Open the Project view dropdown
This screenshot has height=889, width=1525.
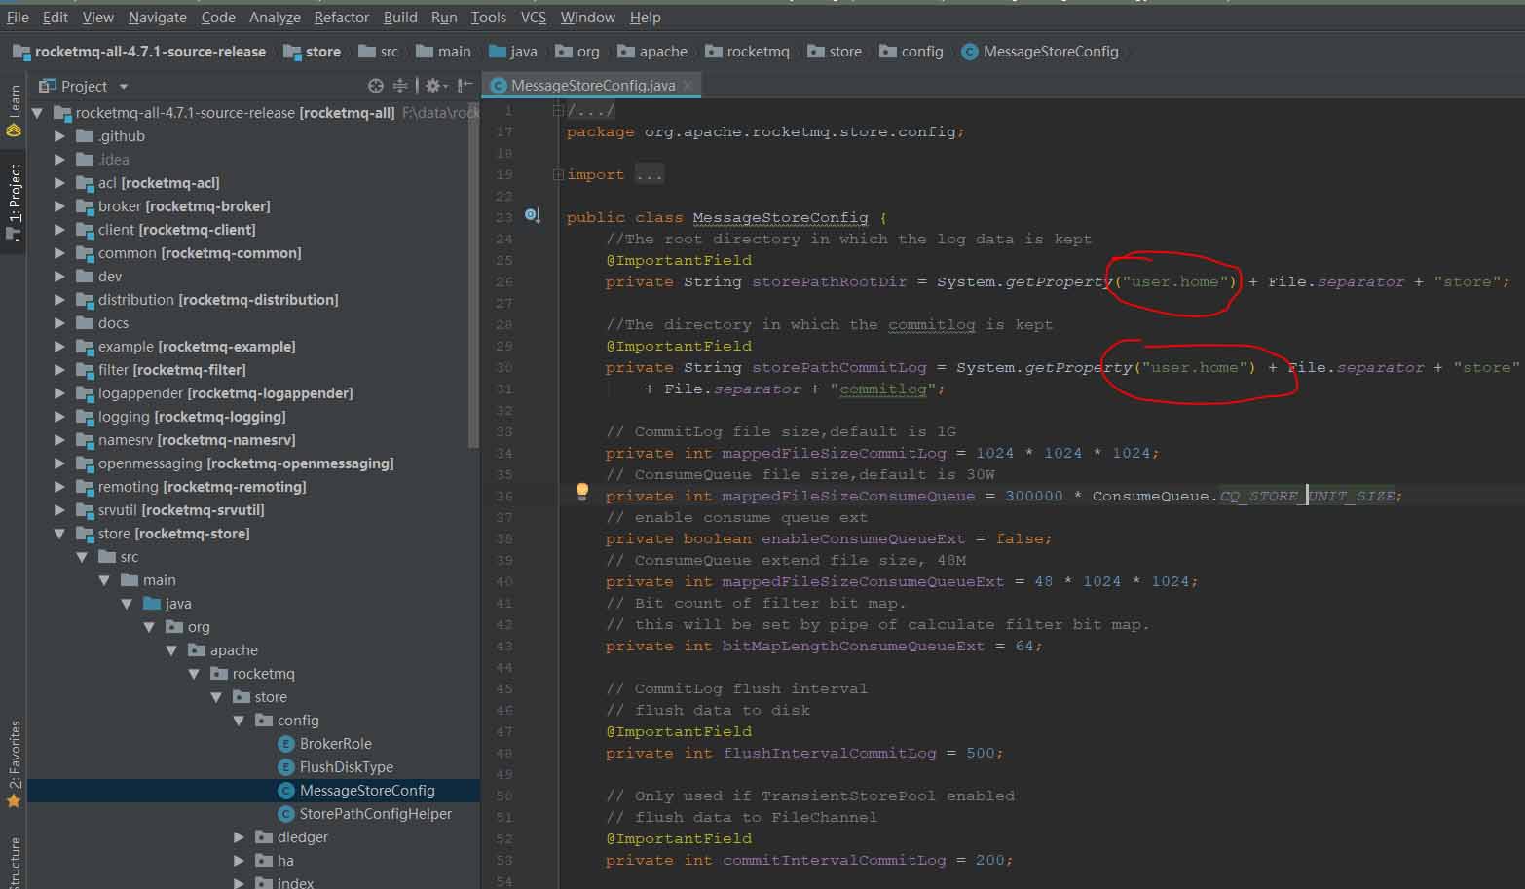click(x=124, y=87)
